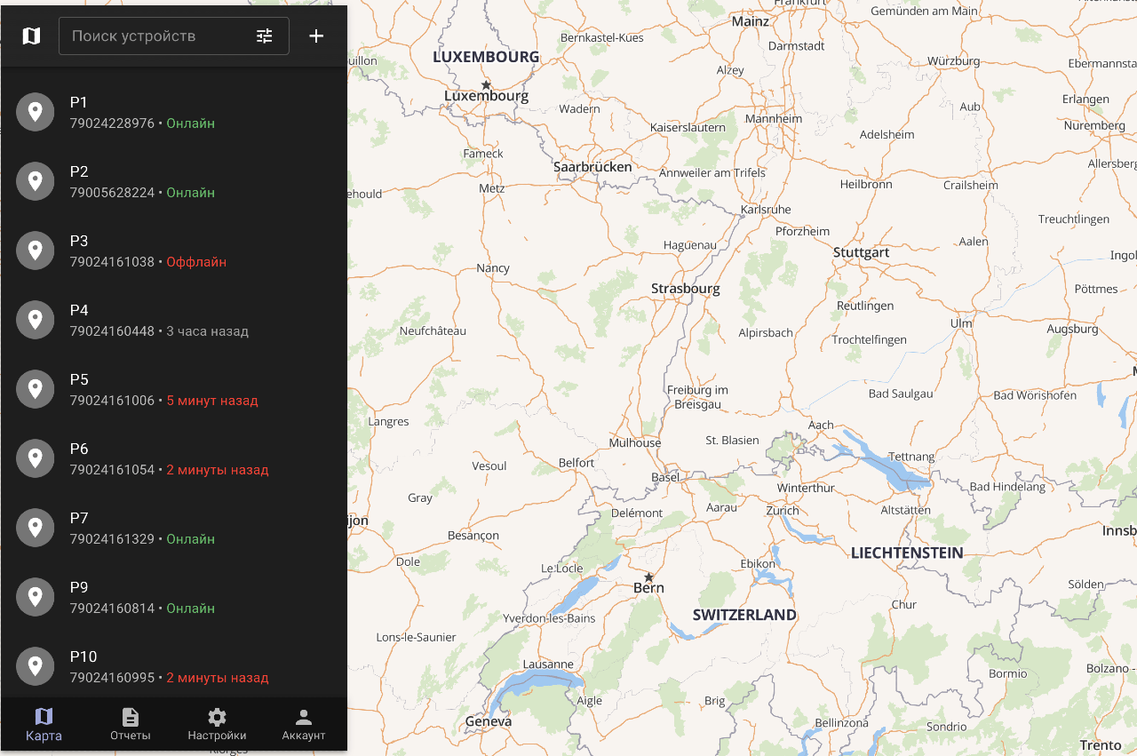Click the location pin avatar for P7
1137x756 pixels.
point(36,528)
